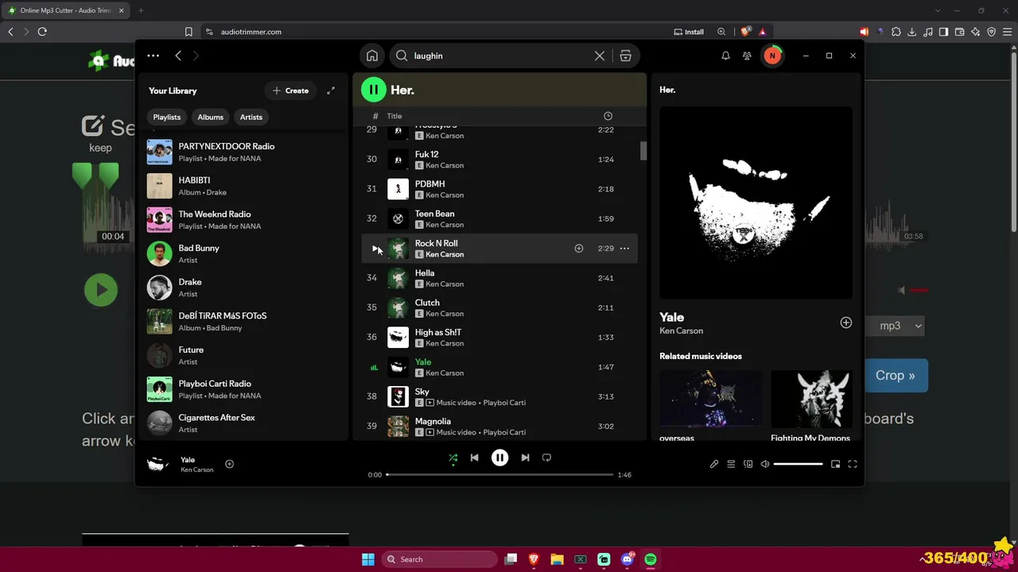Open the N profile account menu
Screen dimensions: 1018x572
(771, 56)
